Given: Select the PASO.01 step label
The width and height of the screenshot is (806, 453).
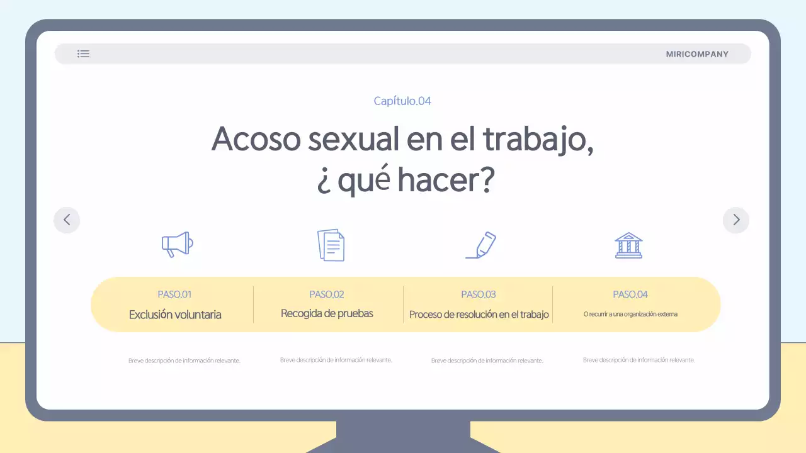Looking at the screenshot, I should coord(174,294).
